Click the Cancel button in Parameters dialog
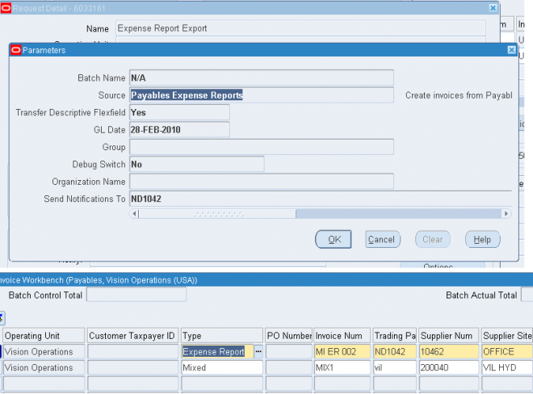 point(383,239)
